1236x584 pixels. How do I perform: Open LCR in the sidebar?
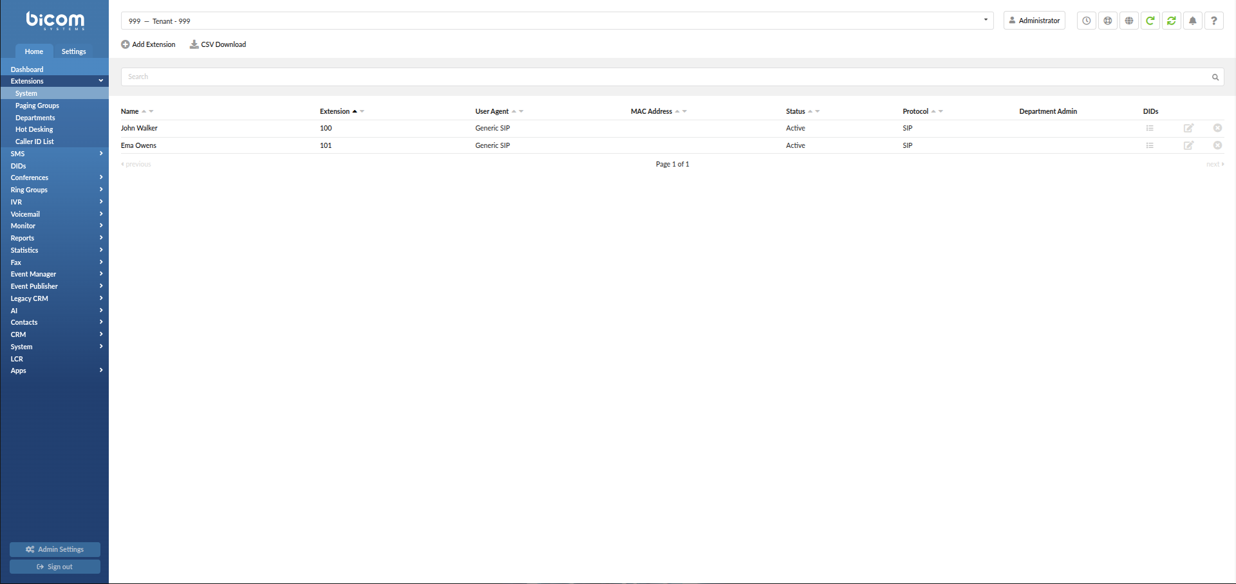(54, 359)
